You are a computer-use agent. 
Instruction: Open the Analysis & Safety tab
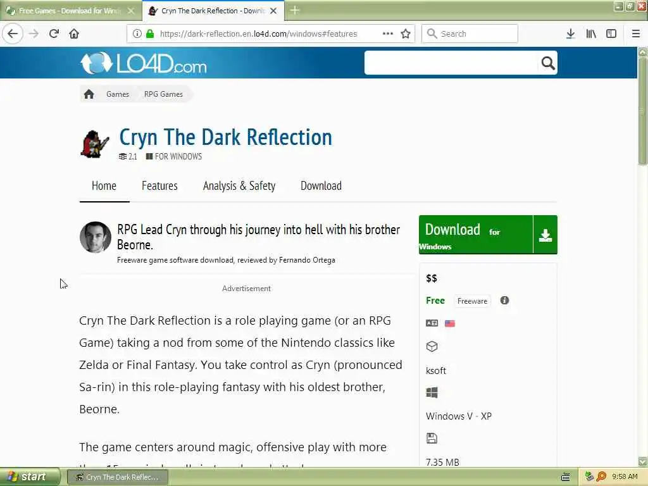pos(239,186)
